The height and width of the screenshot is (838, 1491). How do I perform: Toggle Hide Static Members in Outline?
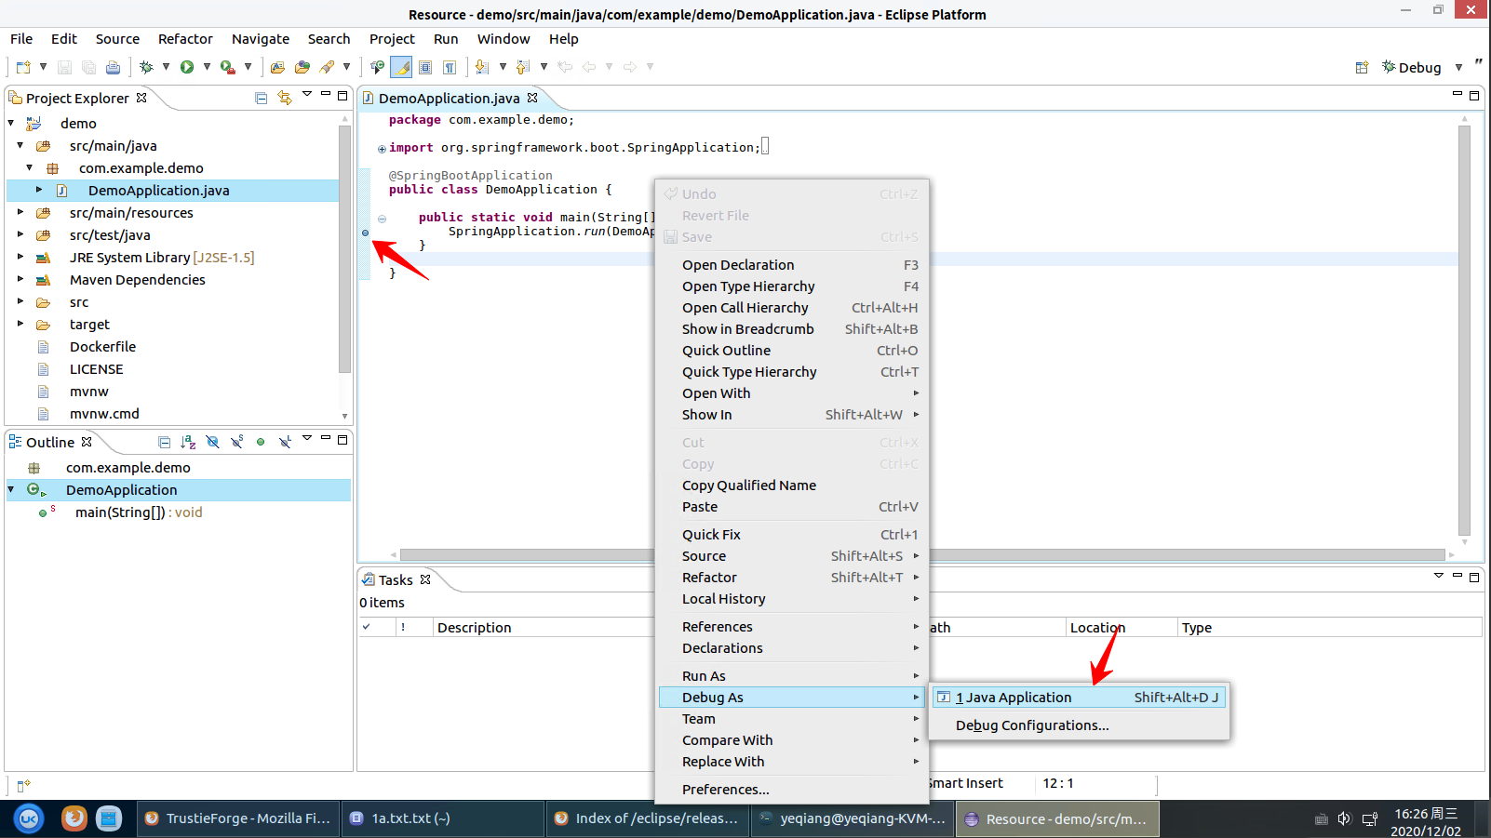236,442
